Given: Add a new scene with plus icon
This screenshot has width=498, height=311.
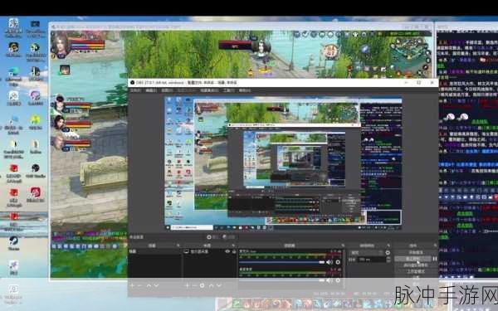Looking at the screenshot, I should [x=132, y=285].
